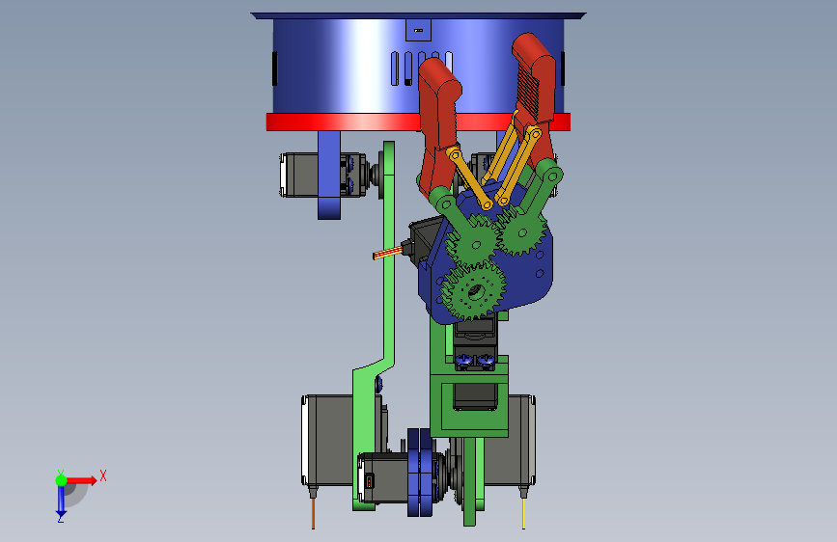Select the blue coupling disc at bottom

tap(420, 473)
